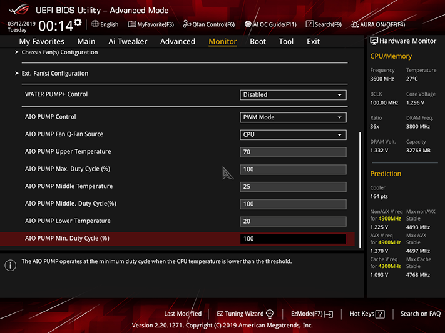Click 4893 MHz Max nonAVX value
445x333 pixels.
(x=417, y=227)
